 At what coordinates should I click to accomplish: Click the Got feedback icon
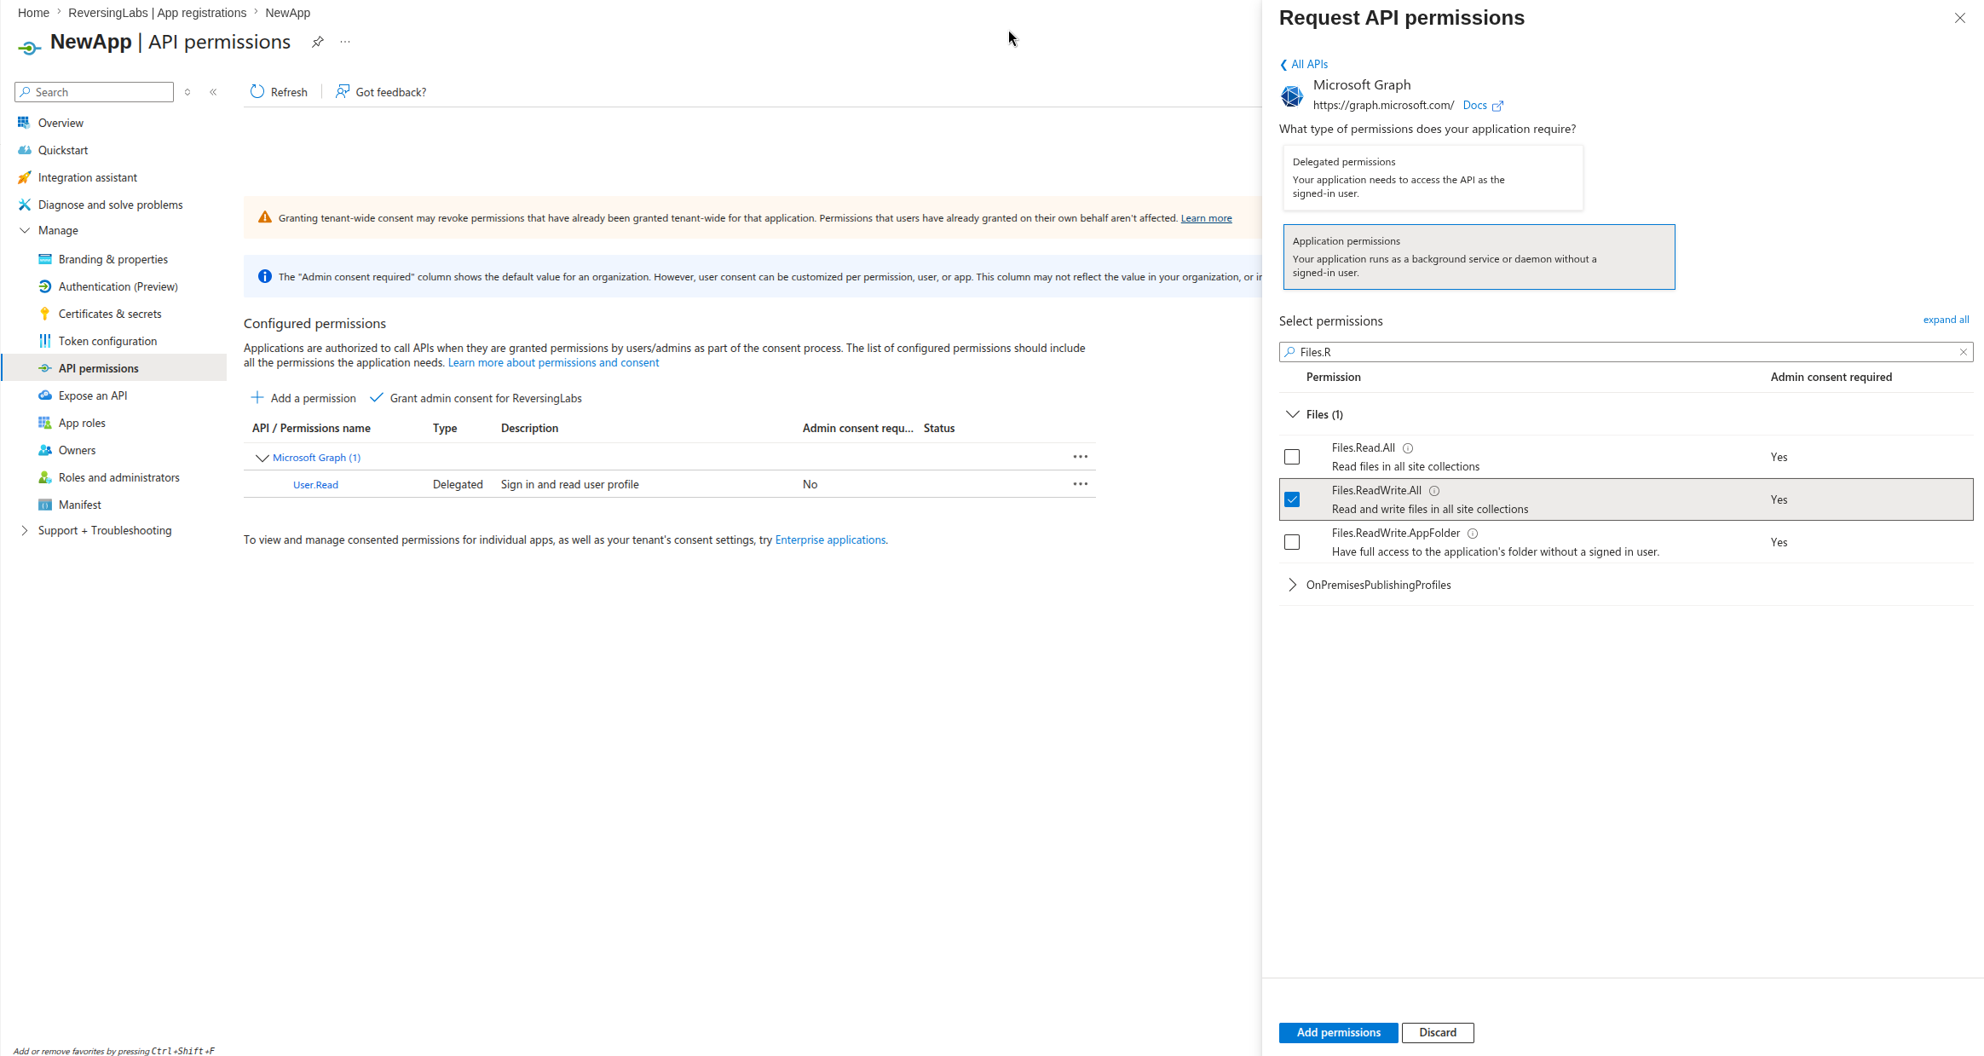point(342,92)
